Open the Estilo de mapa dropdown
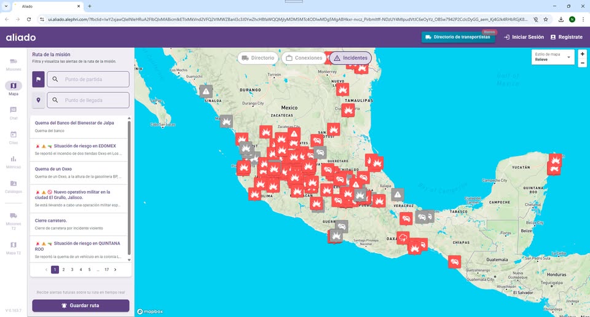This screenshot has width=590, height=317. (x=553, y=57)
